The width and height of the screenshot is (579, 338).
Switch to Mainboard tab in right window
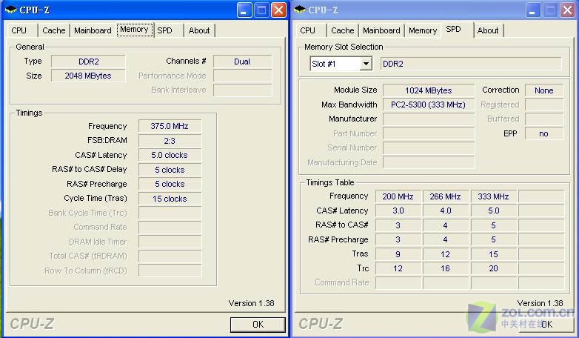(381, 30)
